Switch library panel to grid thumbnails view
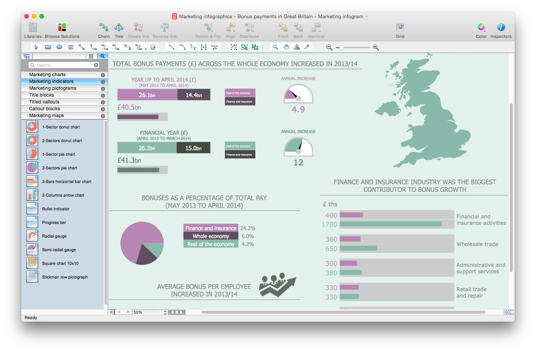536x352 pixels. click(91, 56)
